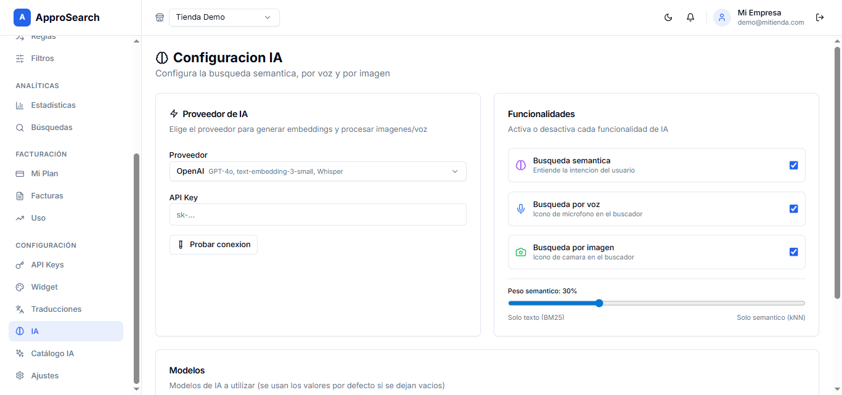Viewport: 842px width, 395px height.
Task: Uncheck the Busqueda por voz checkbox
Action: click(794, 209)
